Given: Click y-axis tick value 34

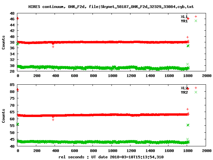Looking at the screenshot, I should point(12,54).
